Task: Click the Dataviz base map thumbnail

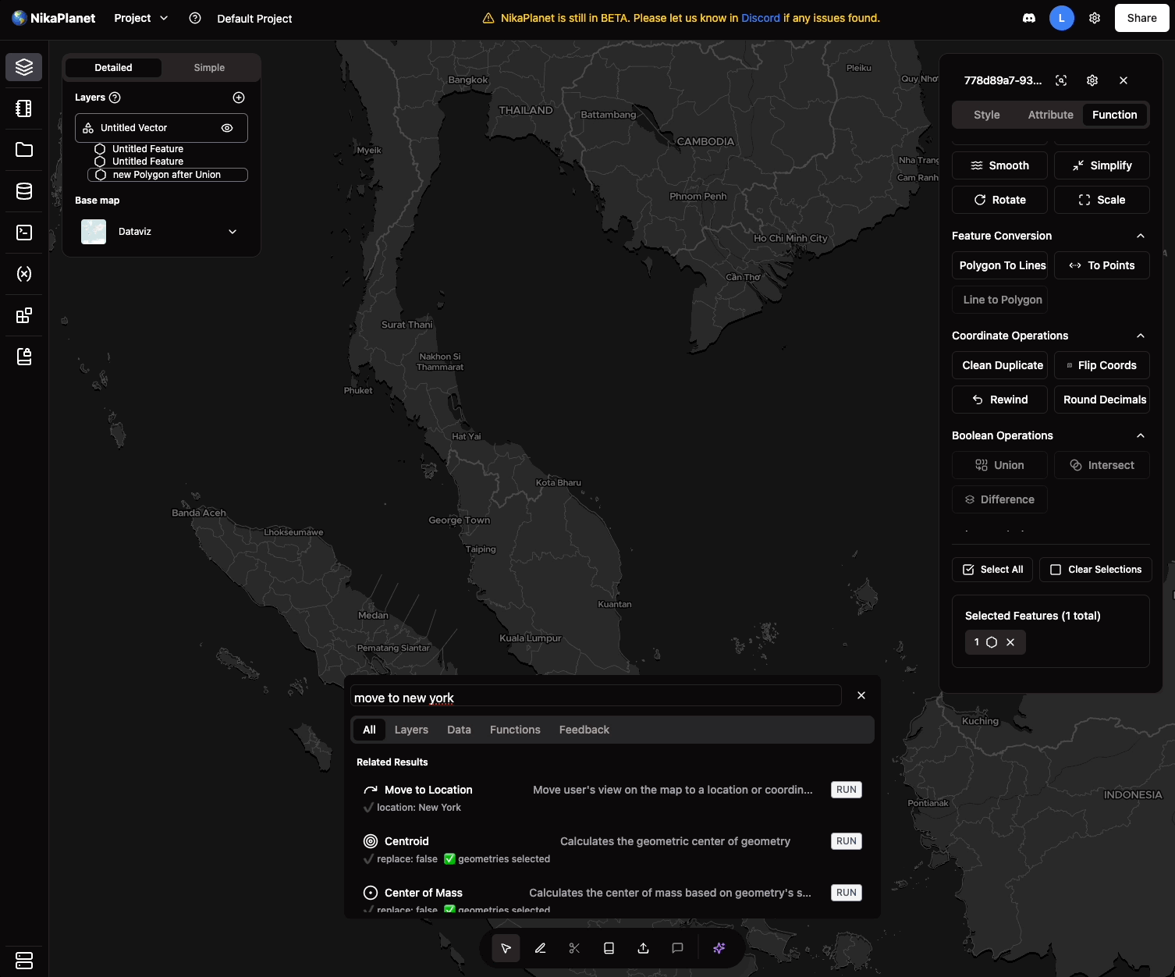Action: pyautogui.click(x=94, y=232)
